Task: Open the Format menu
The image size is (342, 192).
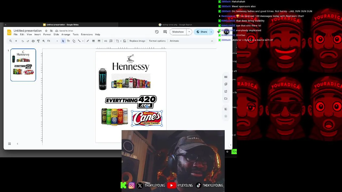Action: click(47, 34)
